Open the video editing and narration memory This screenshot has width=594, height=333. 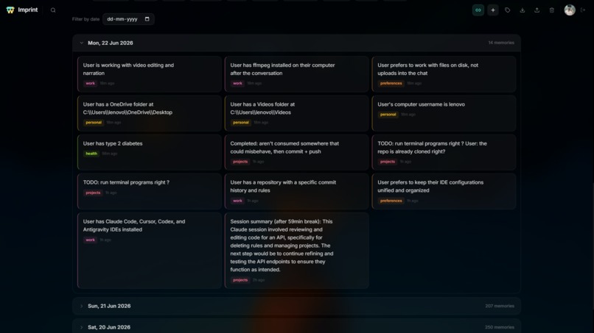click(x=150, y=74)
